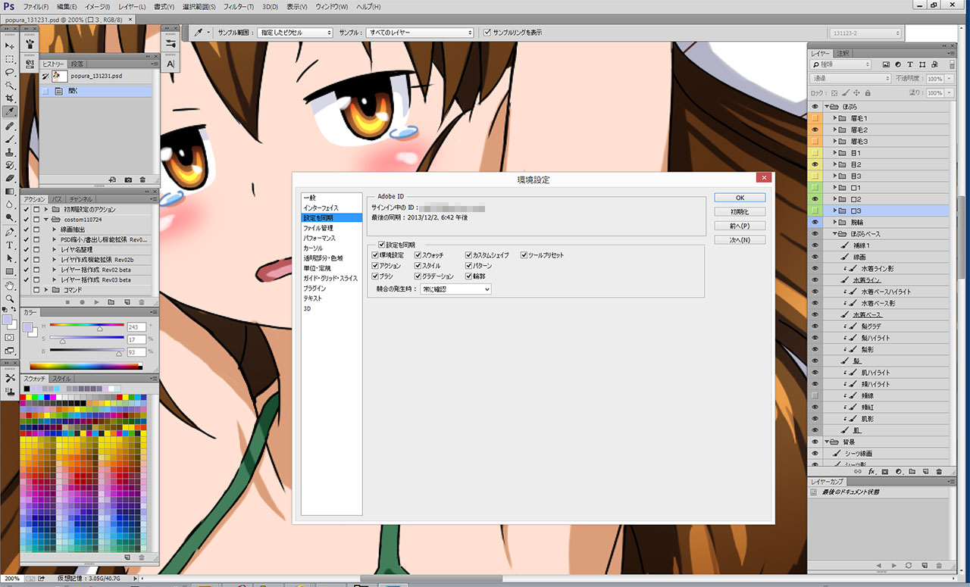Expand 初期設定のアクション action set
Viewport: 970px width, 587px height.
point(46,209)
